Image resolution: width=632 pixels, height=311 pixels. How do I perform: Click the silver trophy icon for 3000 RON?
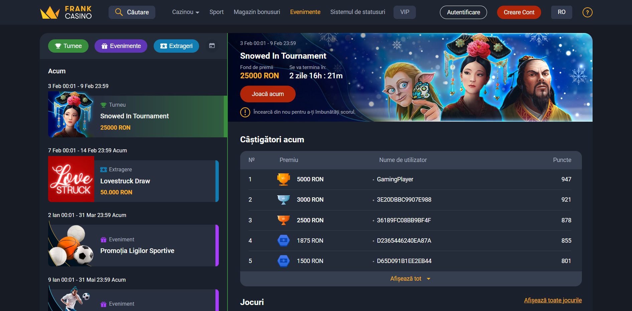pyautogui.click(x=283, y=200)
